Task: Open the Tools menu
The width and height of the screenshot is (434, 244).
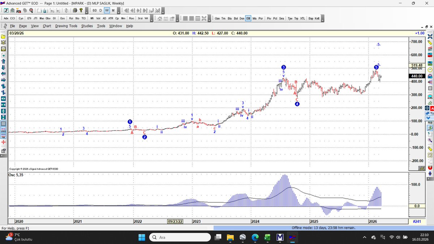Action: 101,26
